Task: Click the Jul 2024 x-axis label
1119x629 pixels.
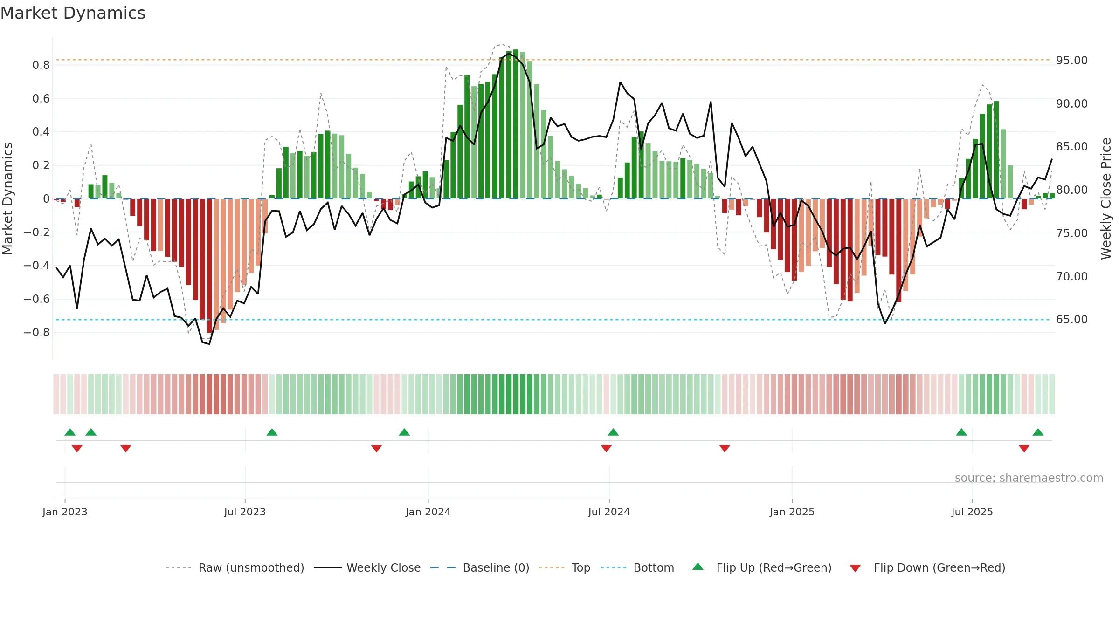Action: pyautogui.click(x=609, y=512)
